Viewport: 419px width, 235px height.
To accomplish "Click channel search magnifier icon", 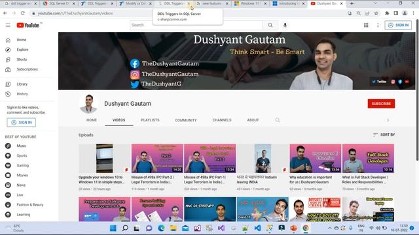I will pyautogui.click(x=278, y=120).
